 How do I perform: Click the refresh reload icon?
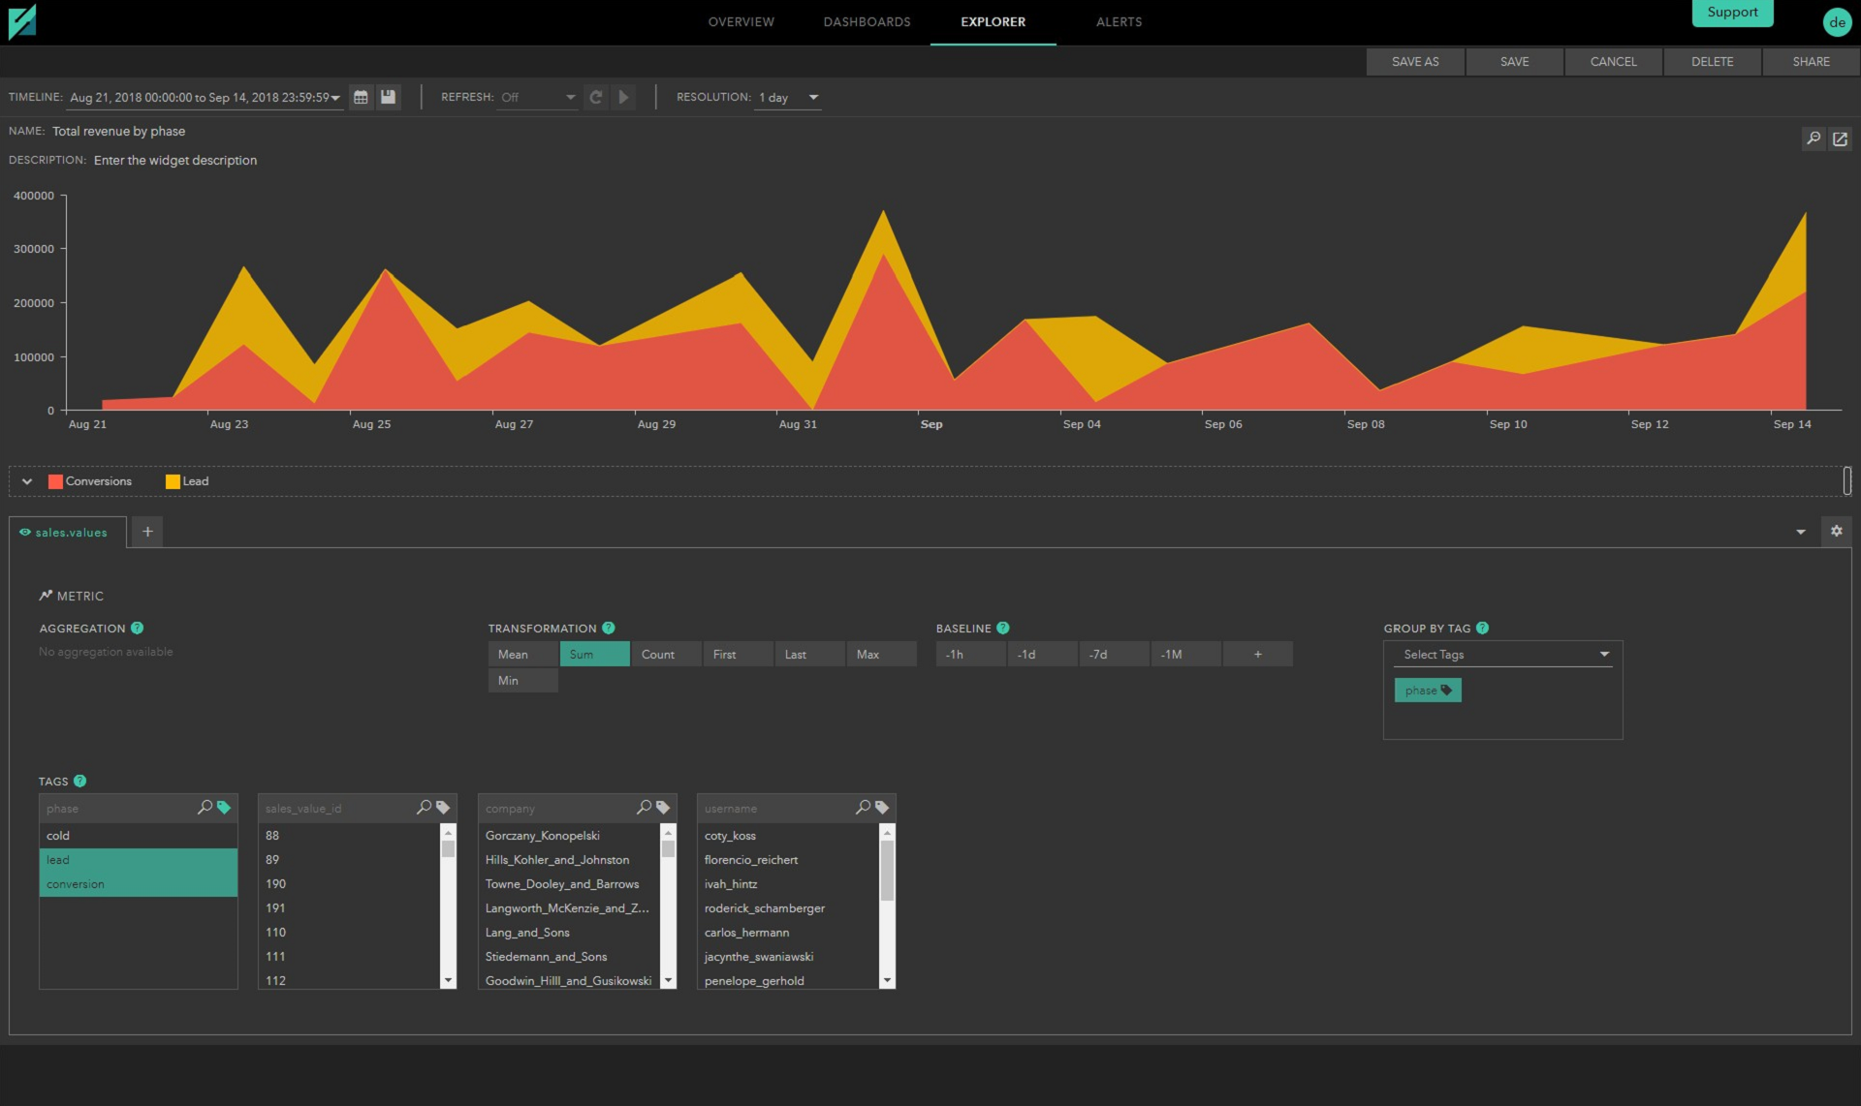[x=596, y=97]
